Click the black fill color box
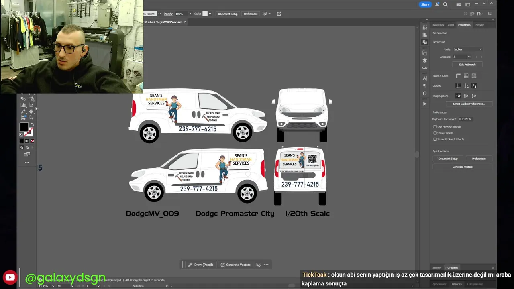This screenshot has width=514, height=289. (24, 127)
